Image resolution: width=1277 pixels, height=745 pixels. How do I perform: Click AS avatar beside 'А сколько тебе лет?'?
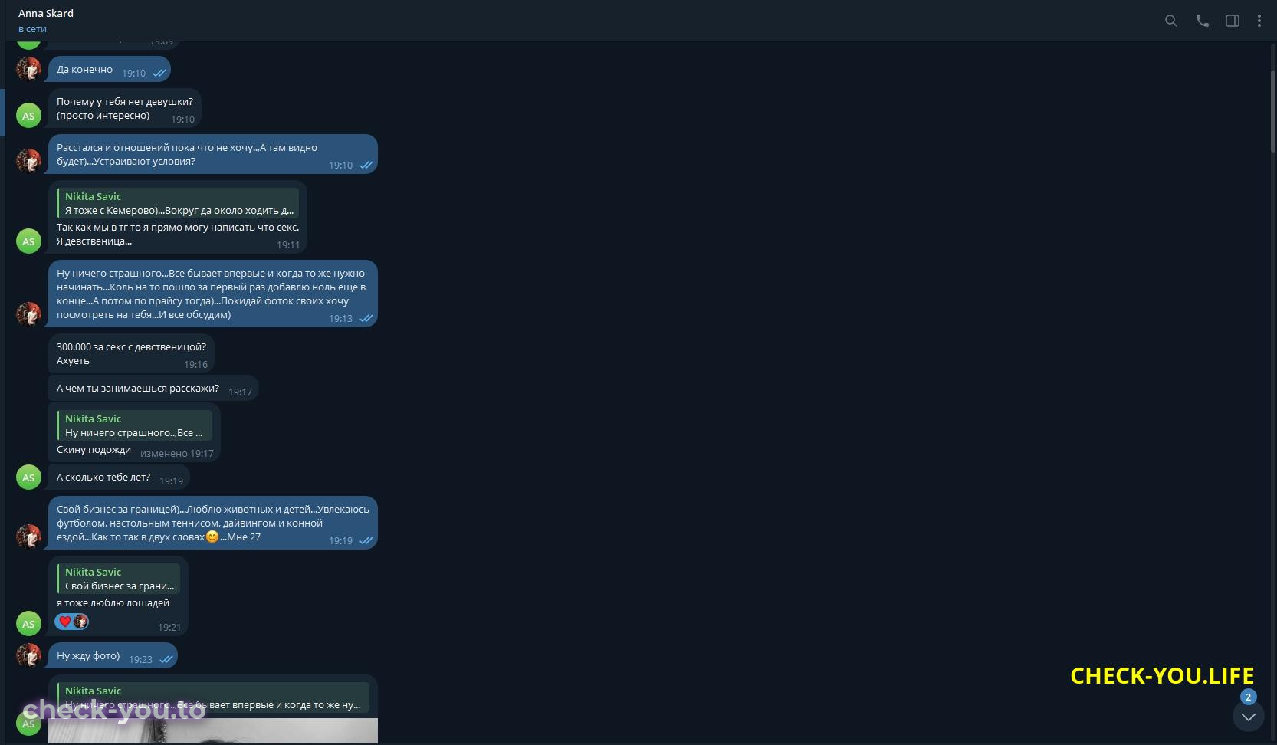coord(28,478)
